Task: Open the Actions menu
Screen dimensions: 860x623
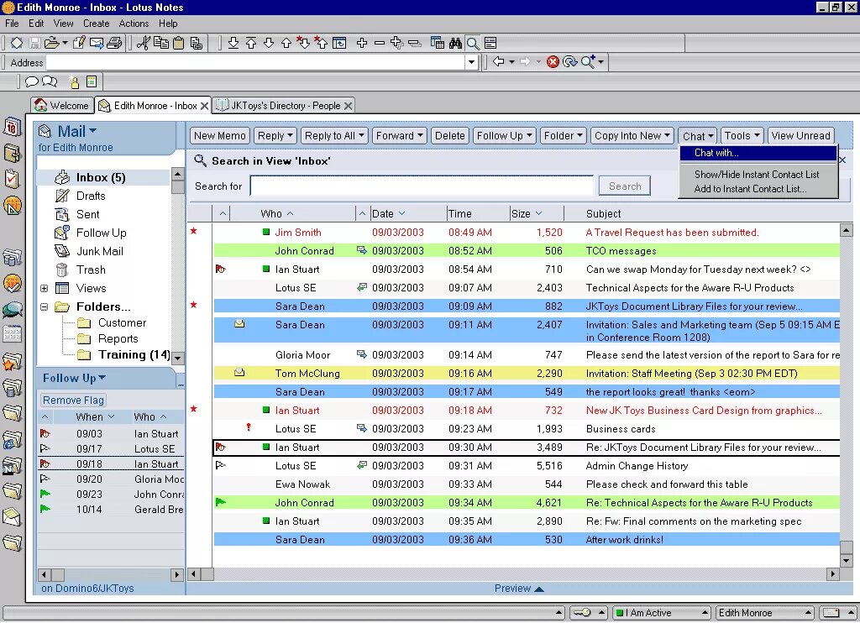Action: (x=134, y=24)
